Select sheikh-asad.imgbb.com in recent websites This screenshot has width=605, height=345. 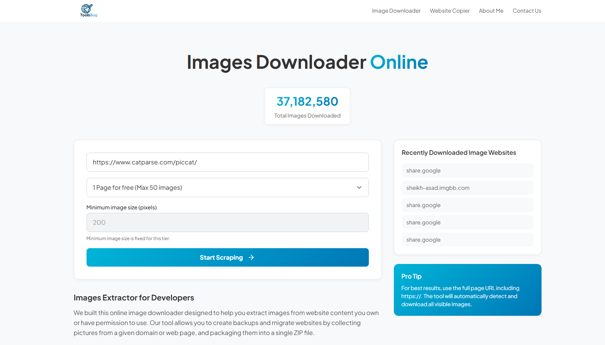coord(467,188)
